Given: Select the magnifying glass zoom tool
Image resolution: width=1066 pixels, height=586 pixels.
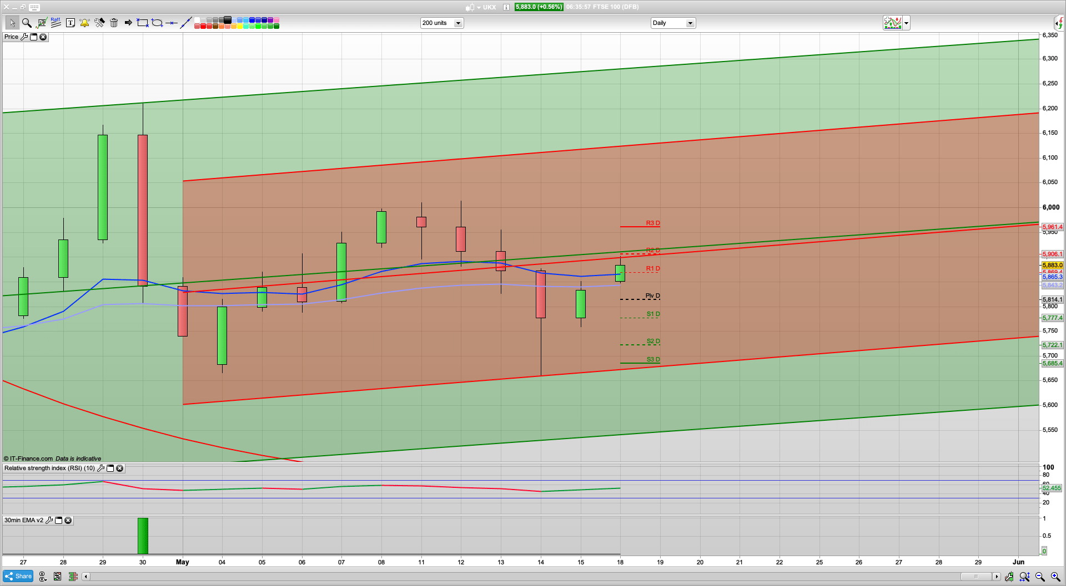Looking at the screenshot, I should 26,23.
